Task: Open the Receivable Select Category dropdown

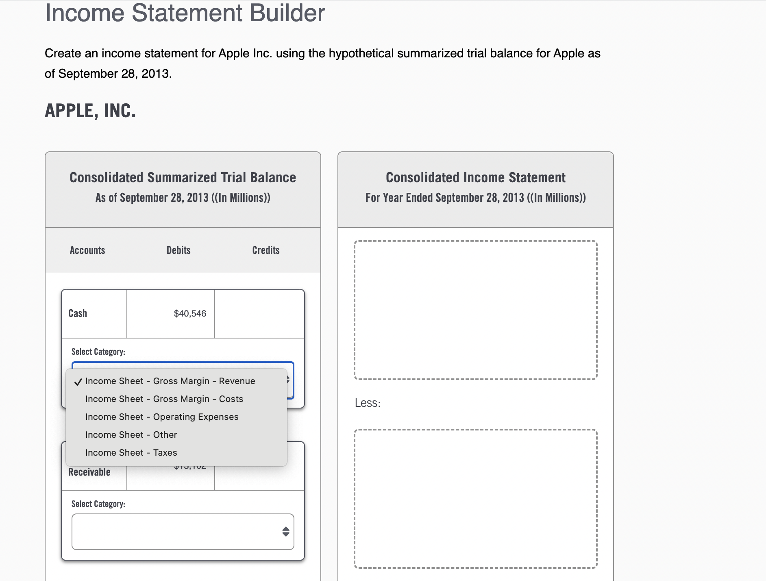Action: 183,532
